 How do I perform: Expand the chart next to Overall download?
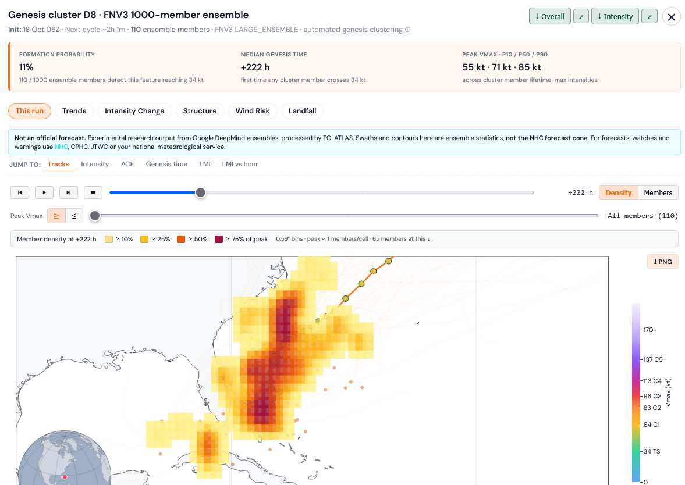tap(581, 16)
